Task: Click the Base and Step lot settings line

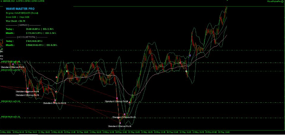Action: pos(18,17)
